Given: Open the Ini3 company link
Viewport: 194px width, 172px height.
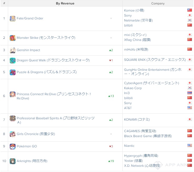Looking at the screenshot, I should pos(127,93).
